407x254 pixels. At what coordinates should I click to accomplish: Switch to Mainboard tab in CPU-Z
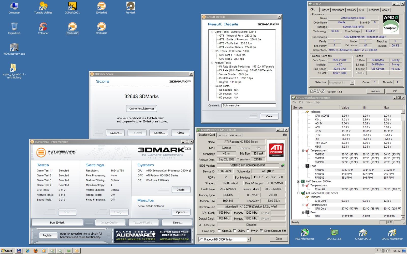point(338,10)
